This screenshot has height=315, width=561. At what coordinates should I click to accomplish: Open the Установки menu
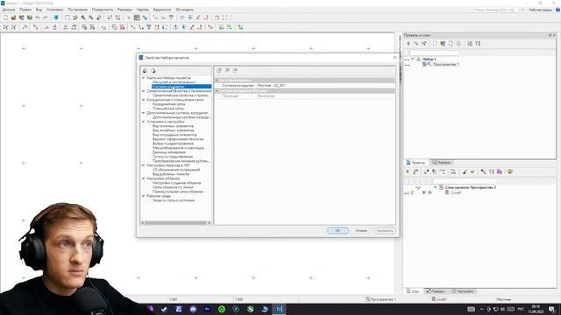pyautogui.click(x=54, y=10)
